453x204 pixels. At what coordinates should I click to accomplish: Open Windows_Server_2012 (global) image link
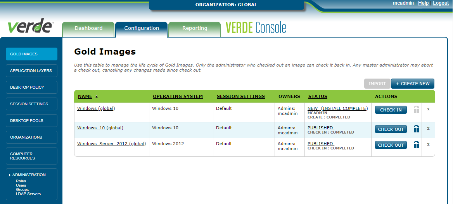[x=112, y=143]
